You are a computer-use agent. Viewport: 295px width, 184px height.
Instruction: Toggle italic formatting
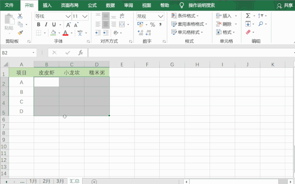pos(46,24)
